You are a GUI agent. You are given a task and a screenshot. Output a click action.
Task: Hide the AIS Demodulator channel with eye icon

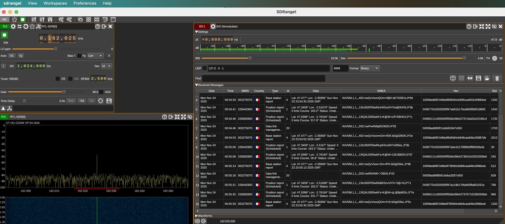click(x=494, y=27)
